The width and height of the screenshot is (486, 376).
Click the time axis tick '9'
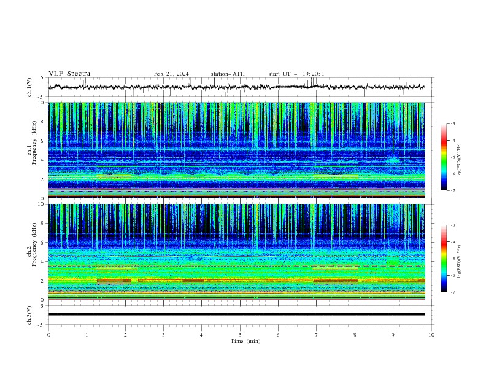coord(393,335)
